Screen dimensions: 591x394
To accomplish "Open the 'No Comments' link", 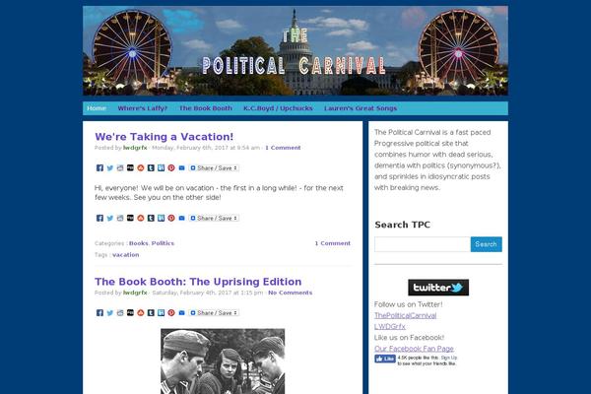I will point(291,293).
